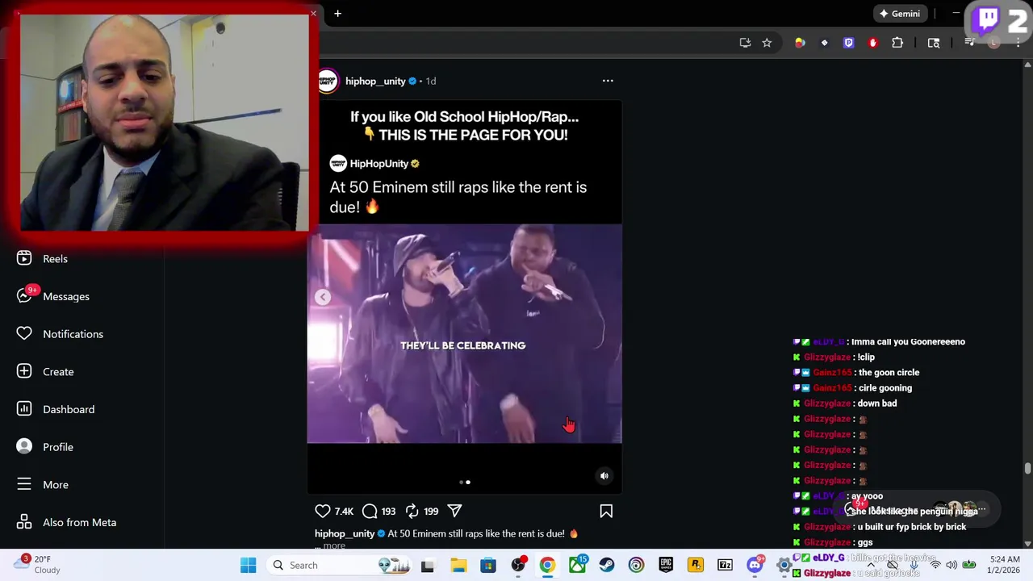Open the Chrome three-dot menu
1033x581 pixels.
pos(1018,43)
